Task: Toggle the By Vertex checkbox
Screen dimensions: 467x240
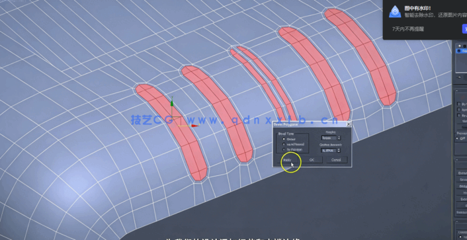Action: point(459,104)
